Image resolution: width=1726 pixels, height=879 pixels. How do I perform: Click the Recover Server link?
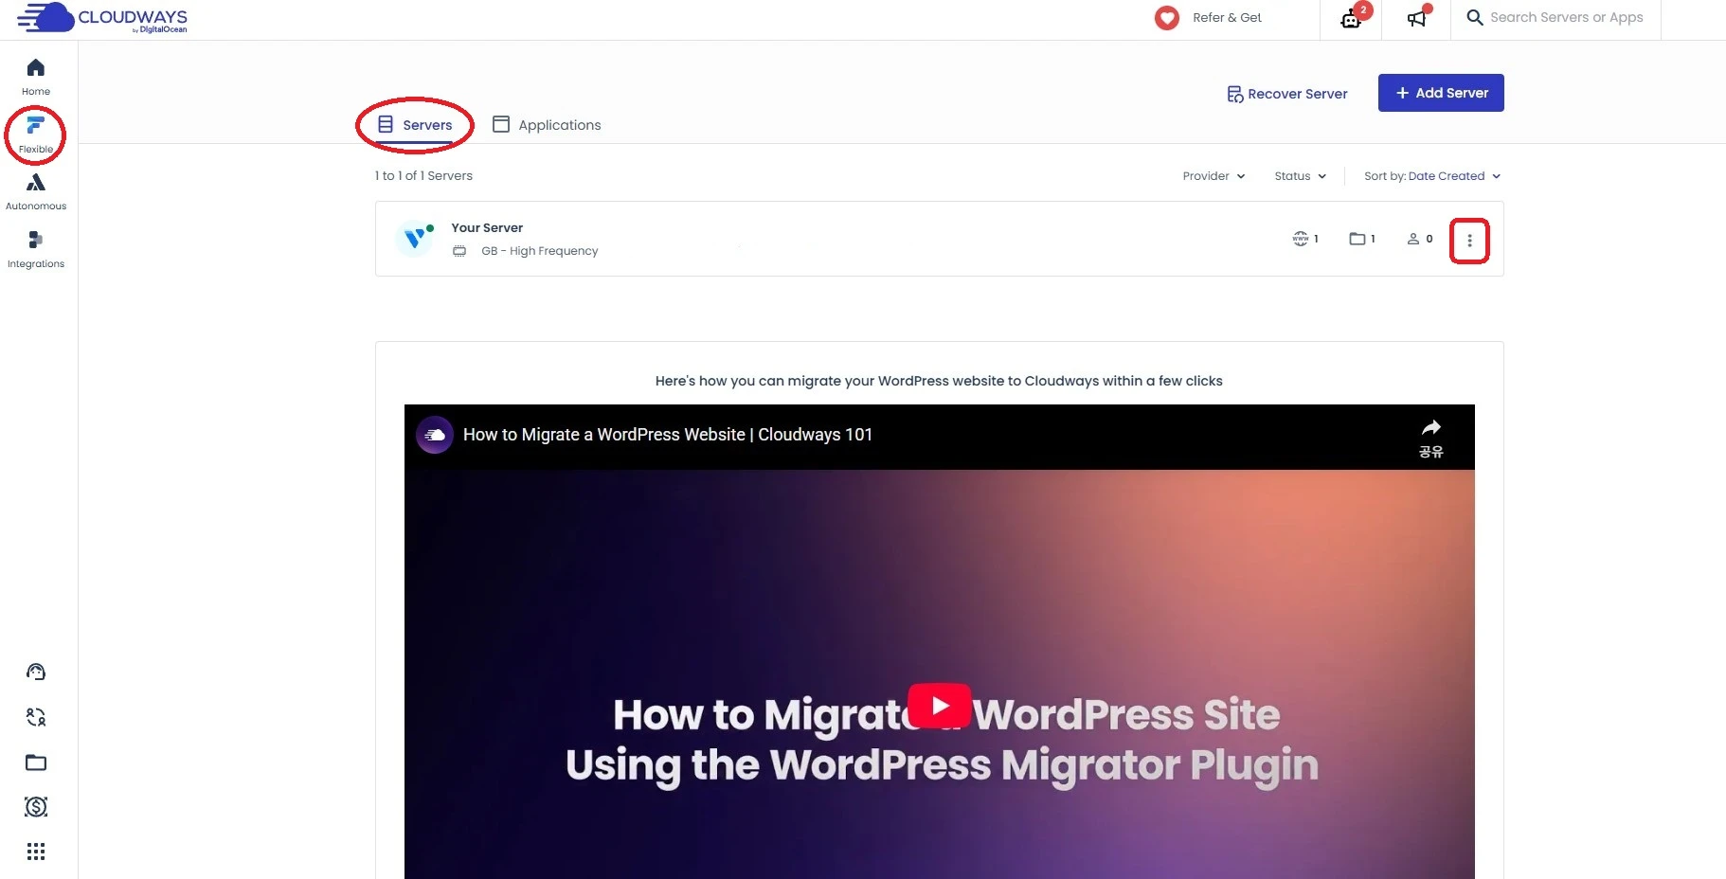(x=1287, y=94)
